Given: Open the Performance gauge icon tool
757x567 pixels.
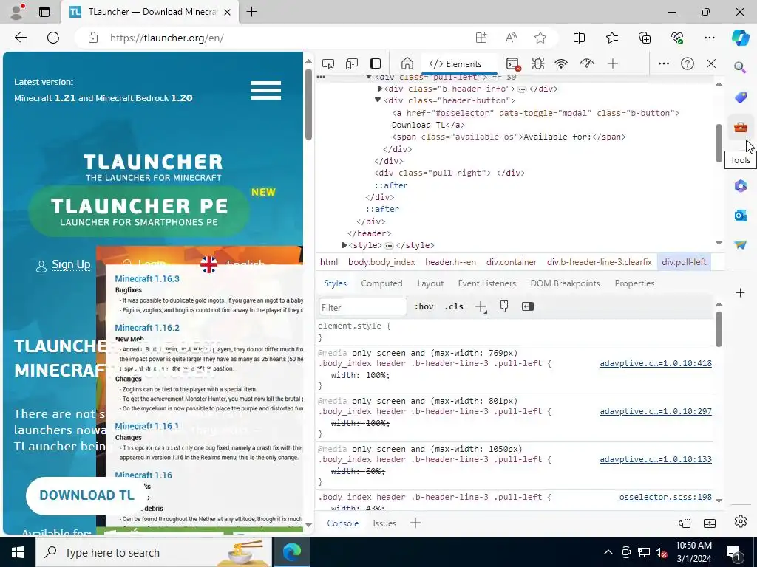Looking at the screenshot, I should coord(586,63).
